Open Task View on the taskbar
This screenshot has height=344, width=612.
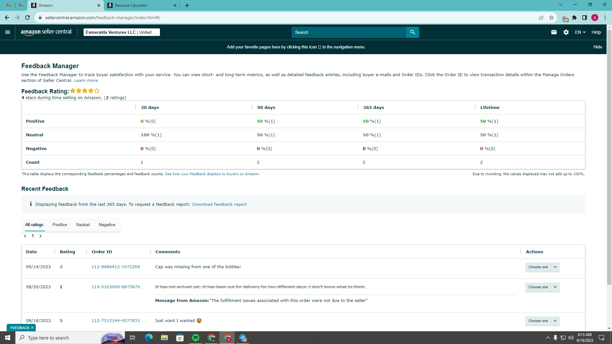tap(133, 338)
